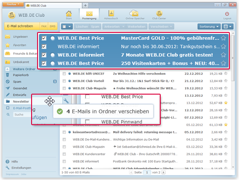Star the WEB.DE hilft UNICEF email
This screenshot has width=239, height=180.
(x=226, y=74)
